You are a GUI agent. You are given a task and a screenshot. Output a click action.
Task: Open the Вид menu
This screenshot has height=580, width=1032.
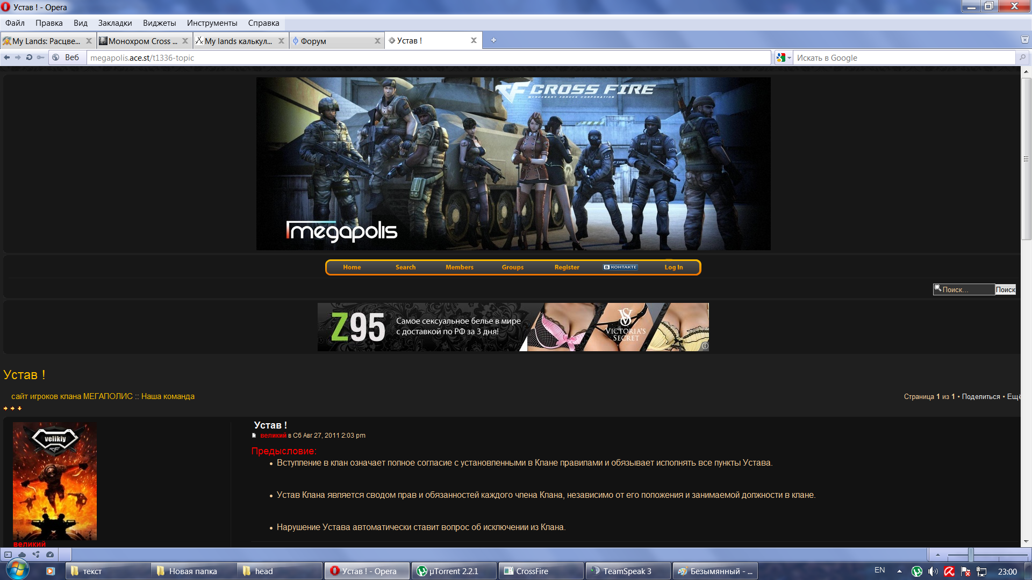[x=81, y=23]
